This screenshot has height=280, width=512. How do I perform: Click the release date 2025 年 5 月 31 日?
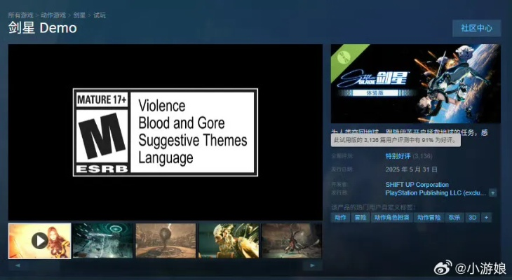(411, 169)
